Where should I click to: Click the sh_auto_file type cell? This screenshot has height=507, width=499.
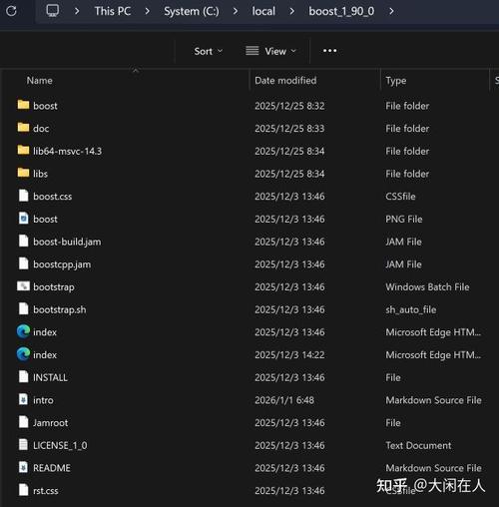click(x=411, y=309)
